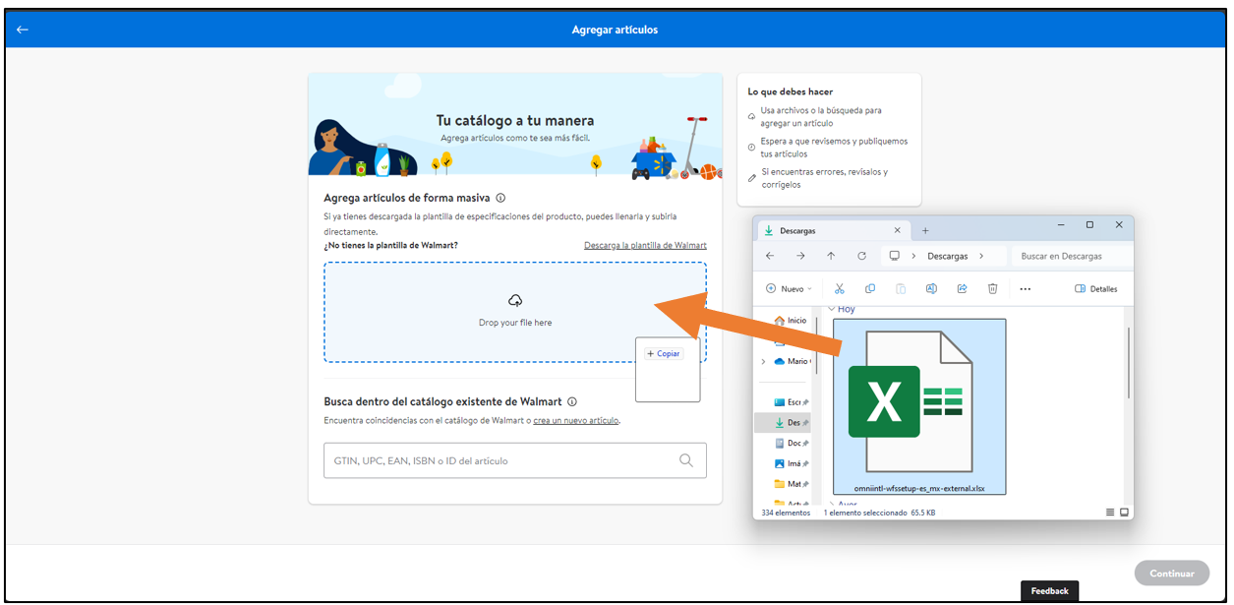This screenshot has width=1234, height=605.
Task: Click the Cut scissors icon
Action: [839, 288]
